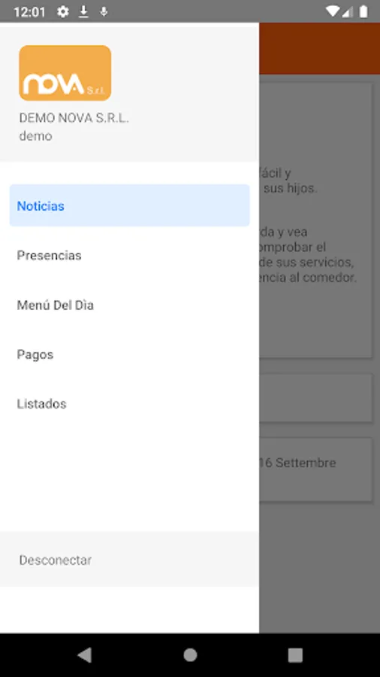Go to Pagos section
The height and width of the screenshot is (677, 380).
tap(129, 354)
